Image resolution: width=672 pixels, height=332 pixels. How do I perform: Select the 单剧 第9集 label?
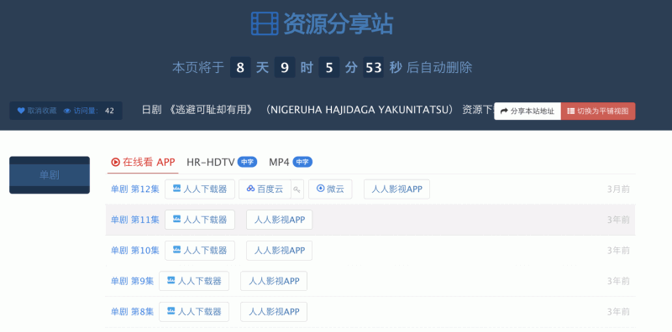(132, 281)
